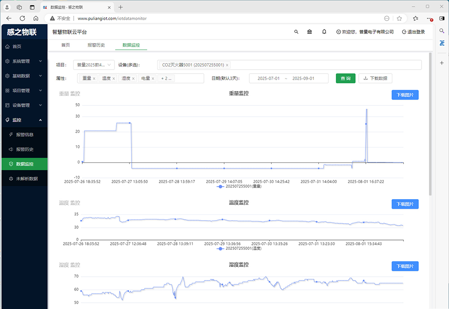
Task: Bookmark page with star icon in address bar
Action: point(399,18)
